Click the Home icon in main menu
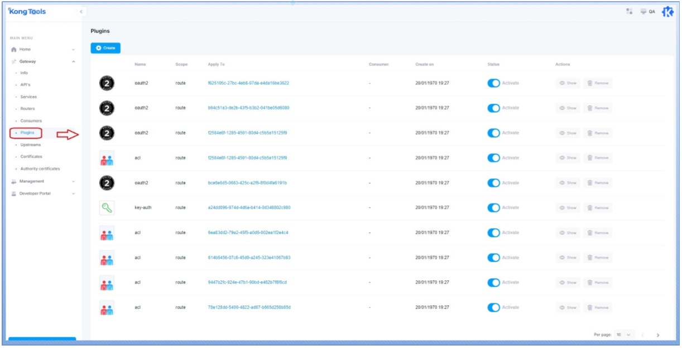The height and width of the screenshot is (349, 682). click(x=14, y=50)
